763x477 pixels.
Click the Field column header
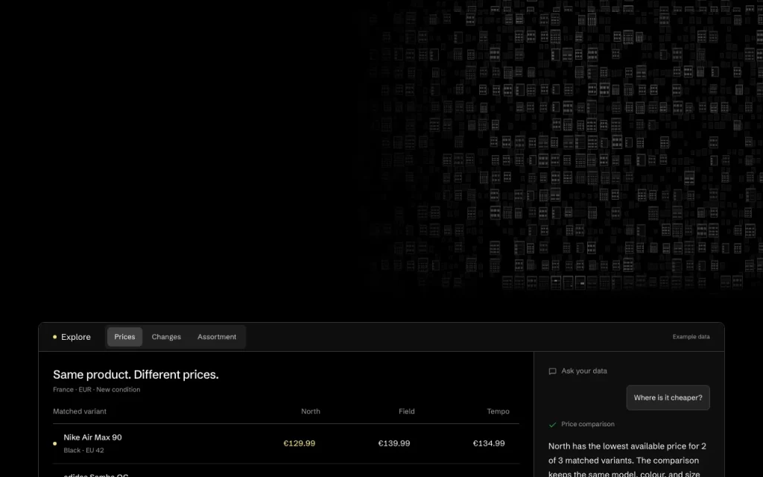pos(406,411)
